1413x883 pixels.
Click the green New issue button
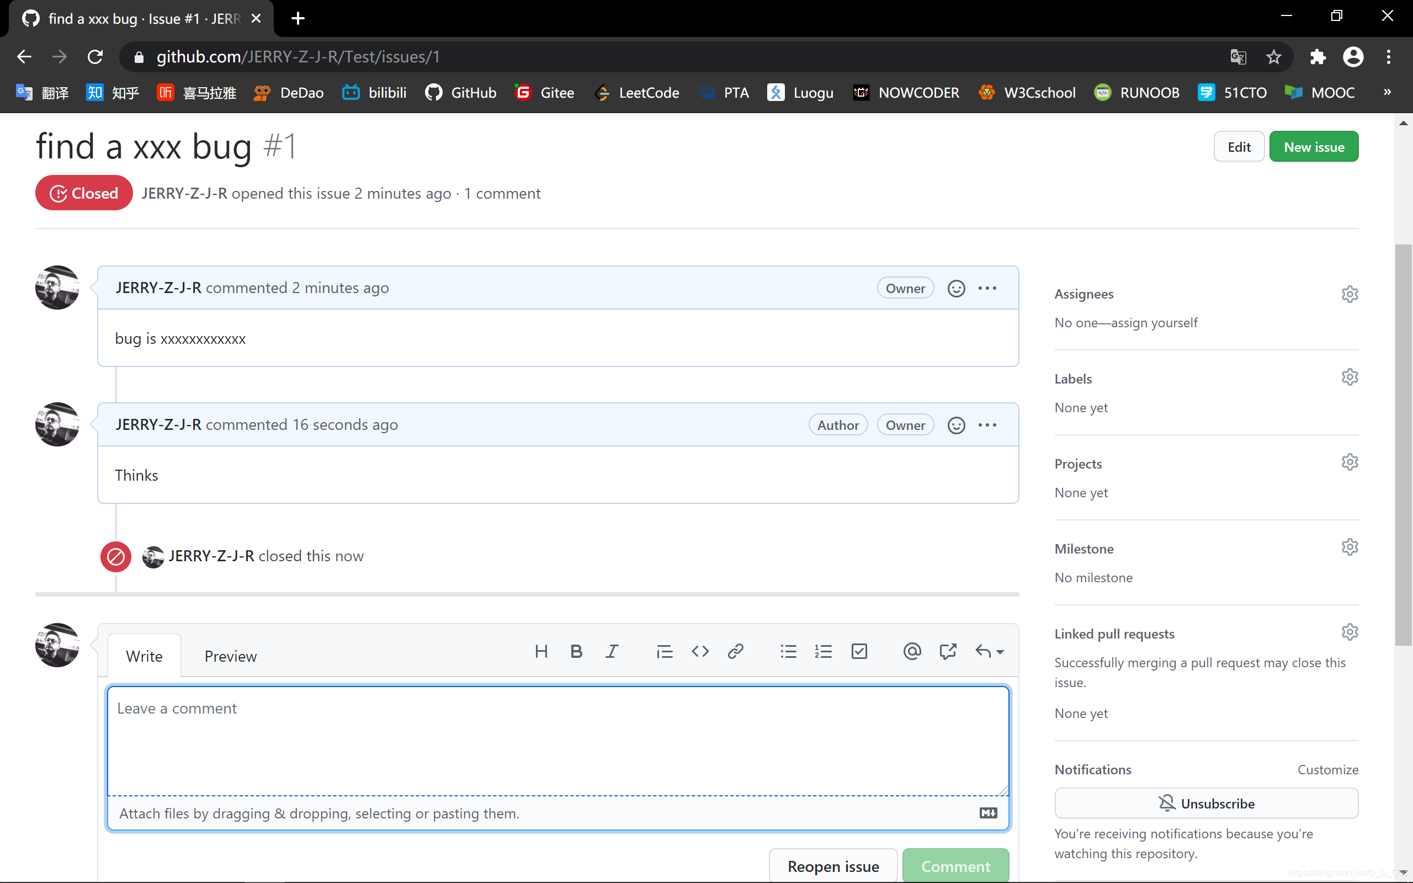[x=1313, y=147]
